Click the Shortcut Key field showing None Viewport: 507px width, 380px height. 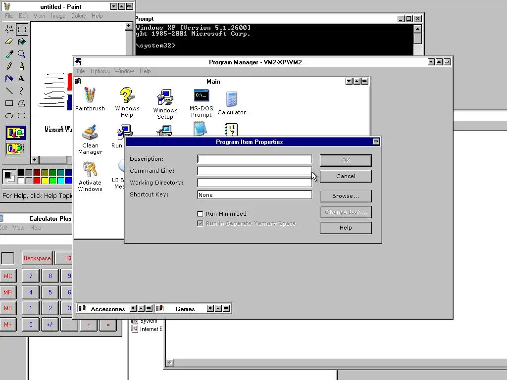tap(254, 194)
